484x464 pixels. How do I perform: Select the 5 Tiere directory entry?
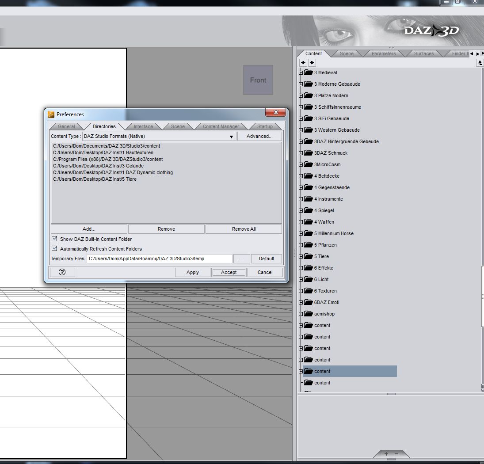[x=95, y=179]
